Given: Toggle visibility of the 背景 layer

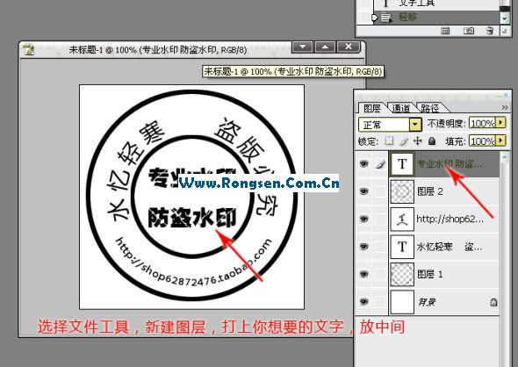Looking at the screenshot, I should tap(363, 302).
